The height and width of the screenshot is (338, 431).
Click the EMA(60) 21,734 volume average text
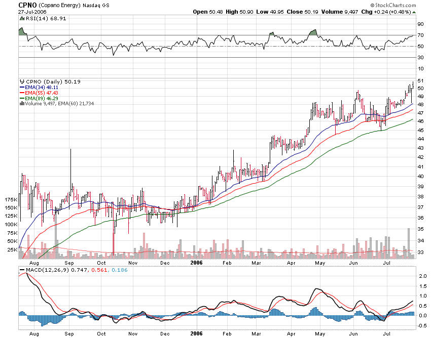(76, 104)
